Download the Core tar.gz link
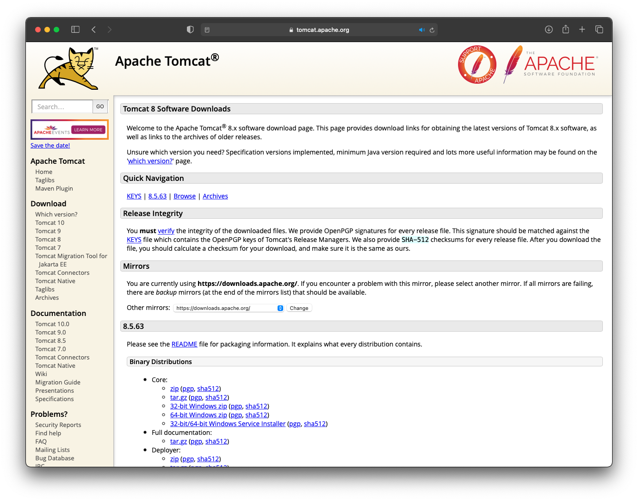This screenshot has height=501, width=638. (179, 397)
